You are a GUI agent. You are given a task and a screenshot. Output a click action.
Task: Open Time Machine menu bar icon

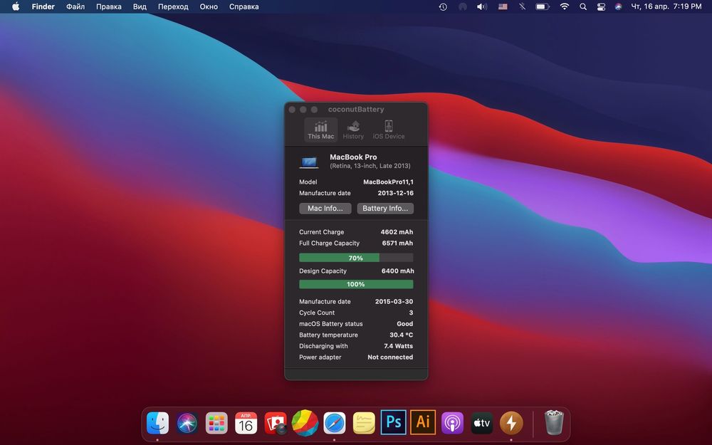tap(443, 6)
